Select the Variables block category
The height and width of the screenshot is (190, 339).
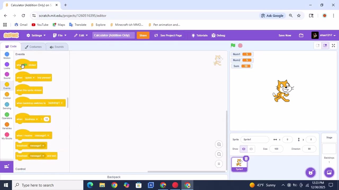coord(7,126)
